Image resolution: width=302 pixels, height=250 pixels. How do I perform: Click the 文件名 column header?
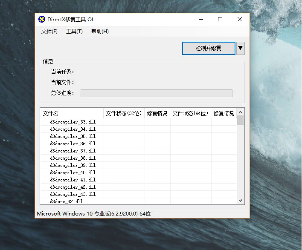[51, 113]
